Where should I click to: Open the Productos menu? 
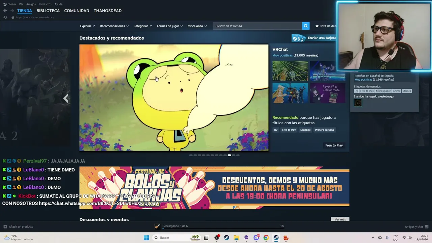pos(45,4)
